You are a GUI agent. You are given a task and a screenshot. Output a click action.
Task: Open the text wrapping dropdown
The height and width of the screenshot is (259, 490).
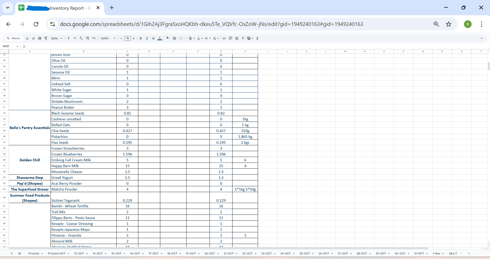pos(208,38)
